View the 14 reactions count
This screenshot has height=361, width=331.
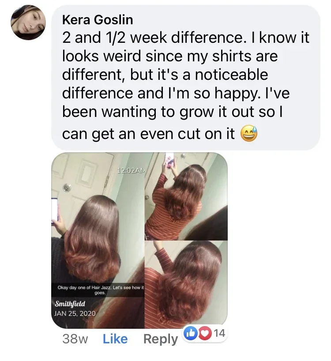(x=220, y=333)
